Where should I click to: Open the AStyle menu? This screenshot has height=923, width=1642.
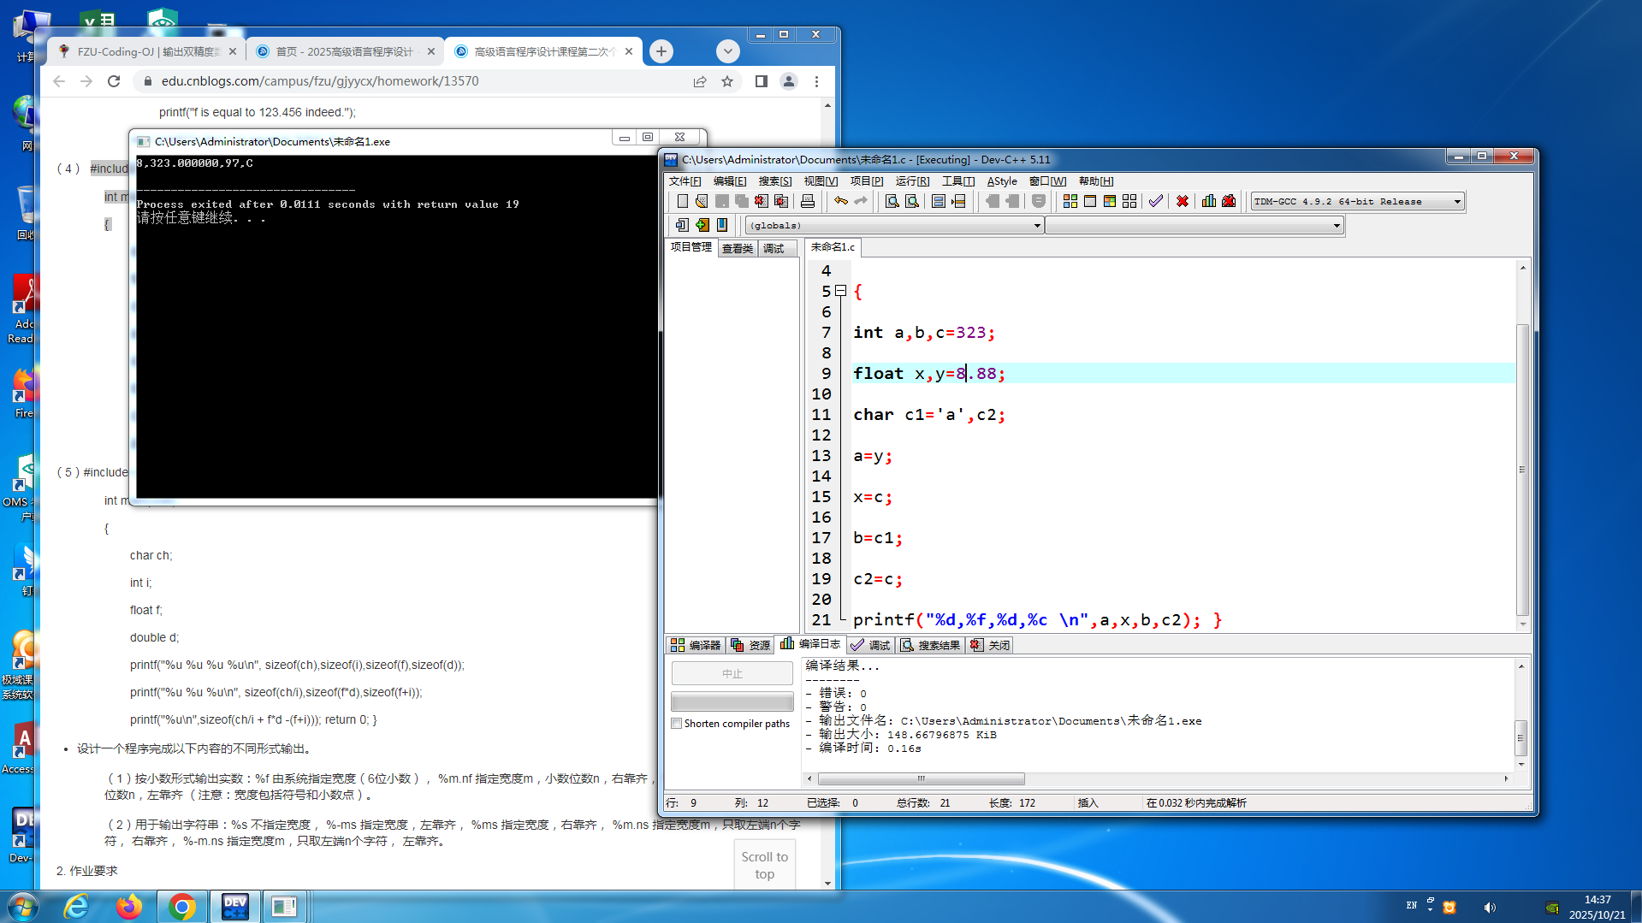point(1002,181)
